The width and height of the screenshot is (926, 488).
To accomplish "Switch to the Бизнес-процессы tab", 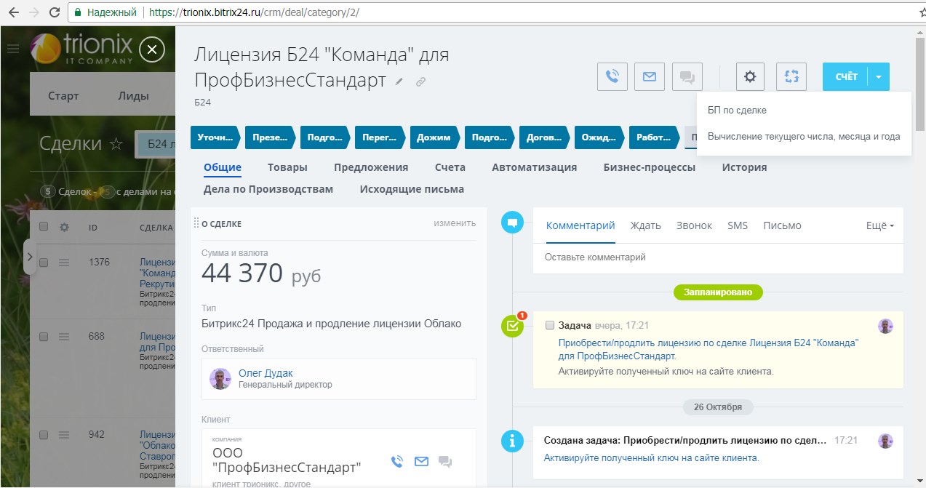I will click(x=649, y=167).
